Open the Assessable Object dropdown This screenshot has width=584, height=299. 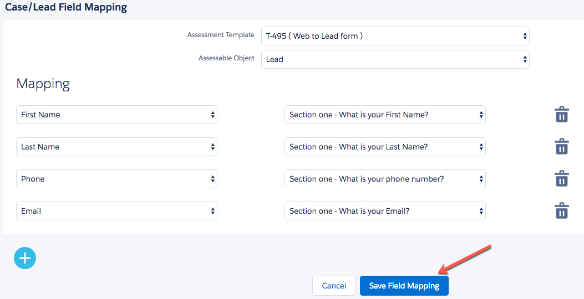pyautogui.click(x=395, y=59)
